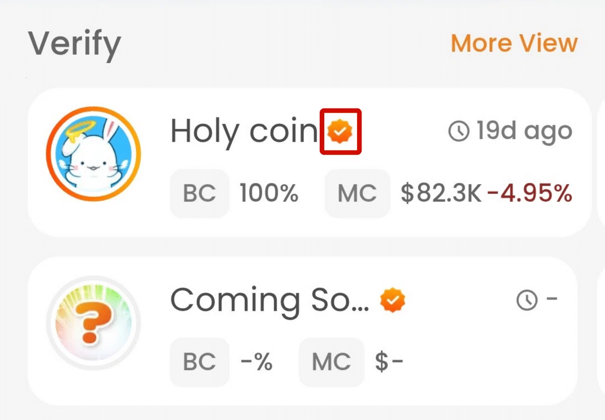
Task: Click Coming So... orange verified badge
Action: pyautogui.click(x=393, y=300)
